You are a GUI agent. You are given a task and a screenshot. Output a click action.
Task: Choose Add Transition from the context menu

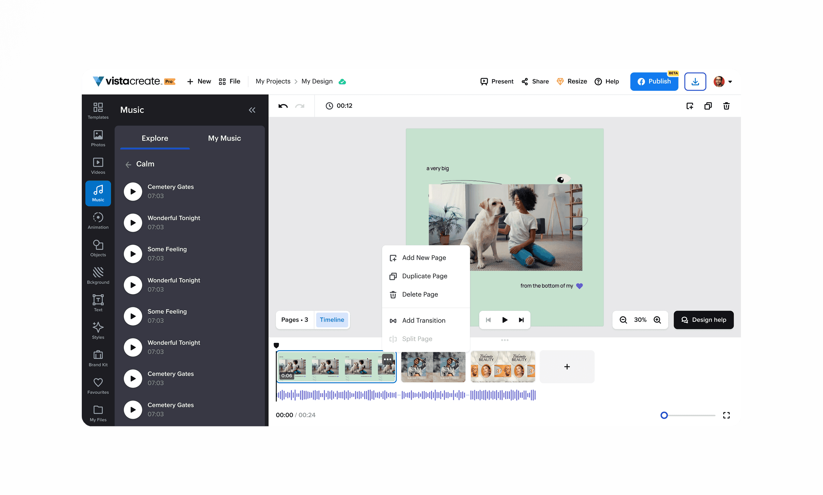coord(423,320)
